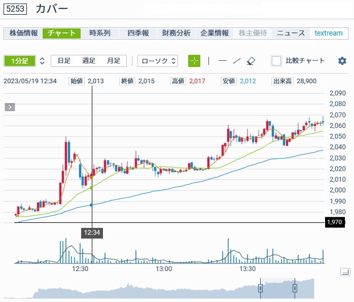Switch to 日足 daily interval
Viewport: 354px width, 302px height.
(64, 61)
